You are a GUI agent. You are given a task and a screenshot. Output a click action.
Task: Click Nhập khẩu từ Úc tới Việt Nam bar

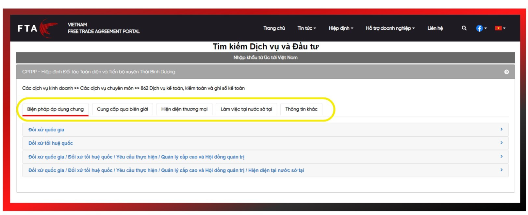[x=265, y=58]
